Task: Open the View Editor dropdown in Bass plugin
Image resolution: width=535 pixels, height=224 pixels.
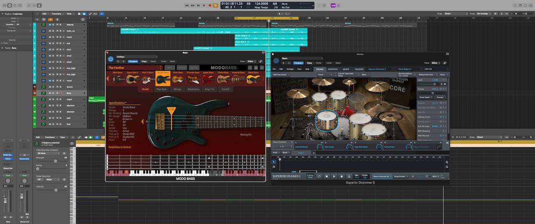Action: [251, 61]
